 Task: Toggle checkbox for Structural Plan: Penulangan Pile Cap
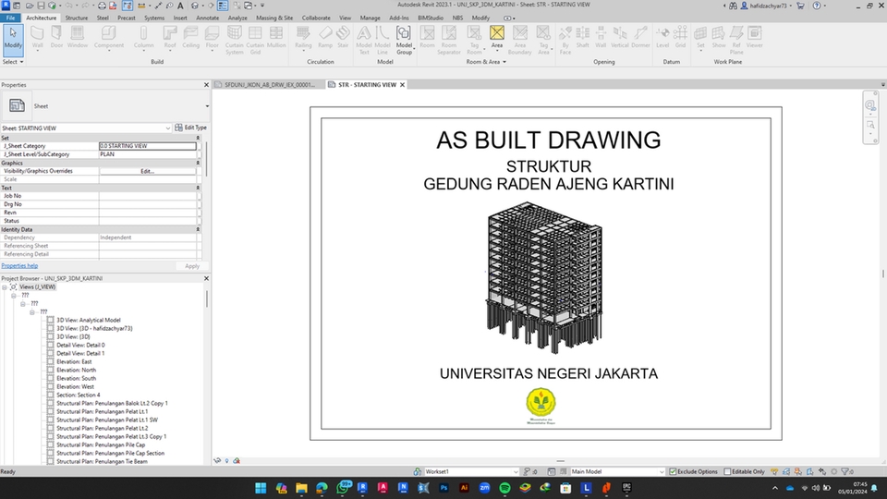point(50,444)
